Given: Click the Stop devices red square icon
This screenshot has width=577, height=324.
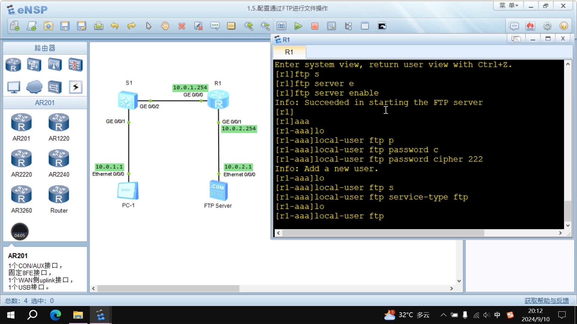Looking at the screenshot, I should click(315, 26).
